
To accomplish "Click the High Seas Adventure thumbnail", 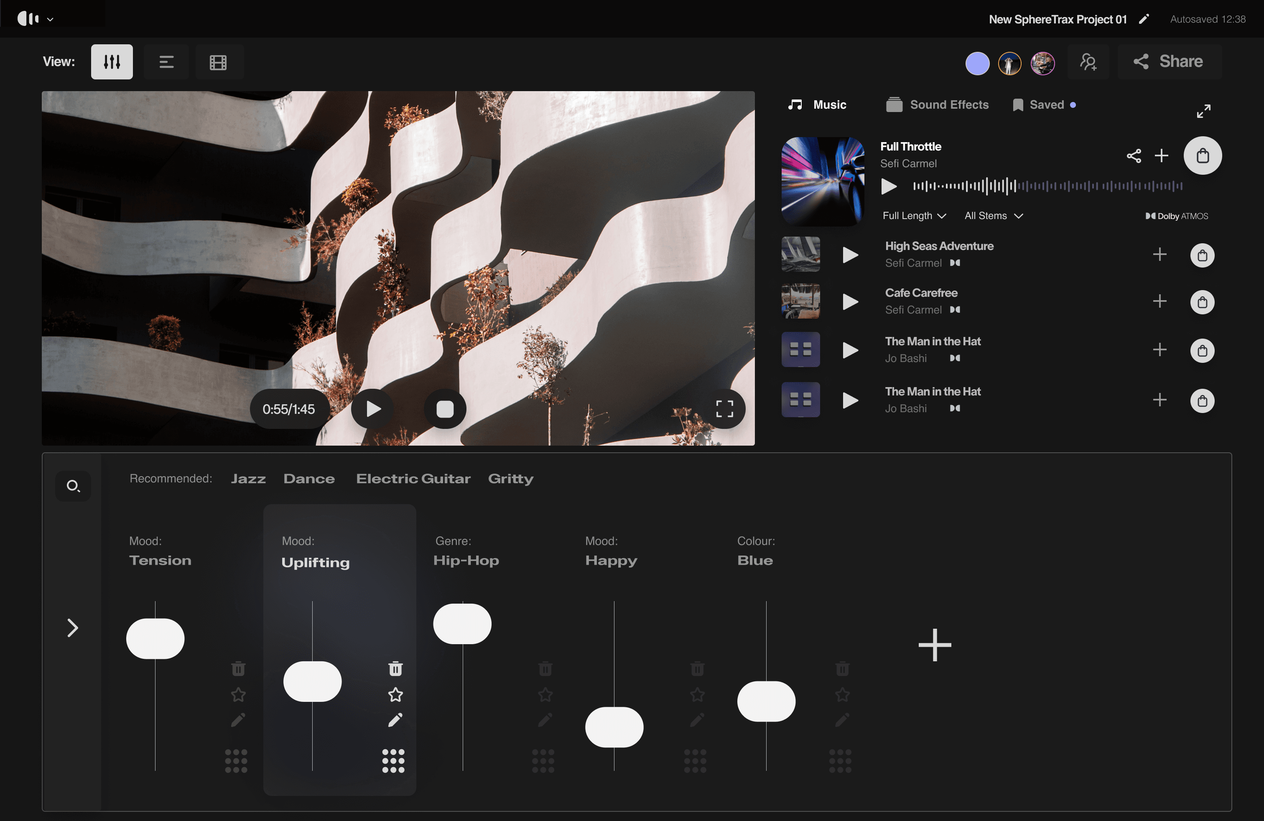I will coord(800,255).
